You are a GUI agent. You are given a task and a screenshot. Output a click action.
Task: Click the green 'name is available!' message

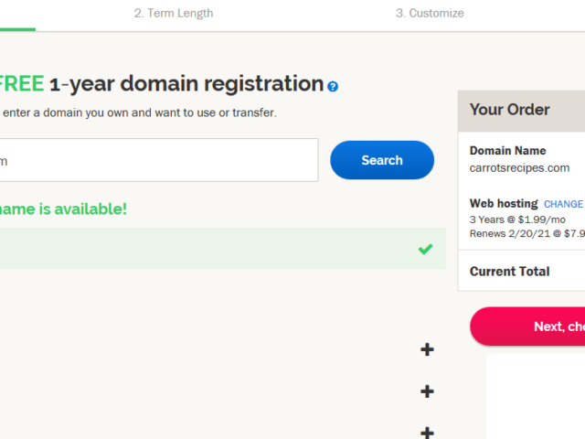point(62,209)
